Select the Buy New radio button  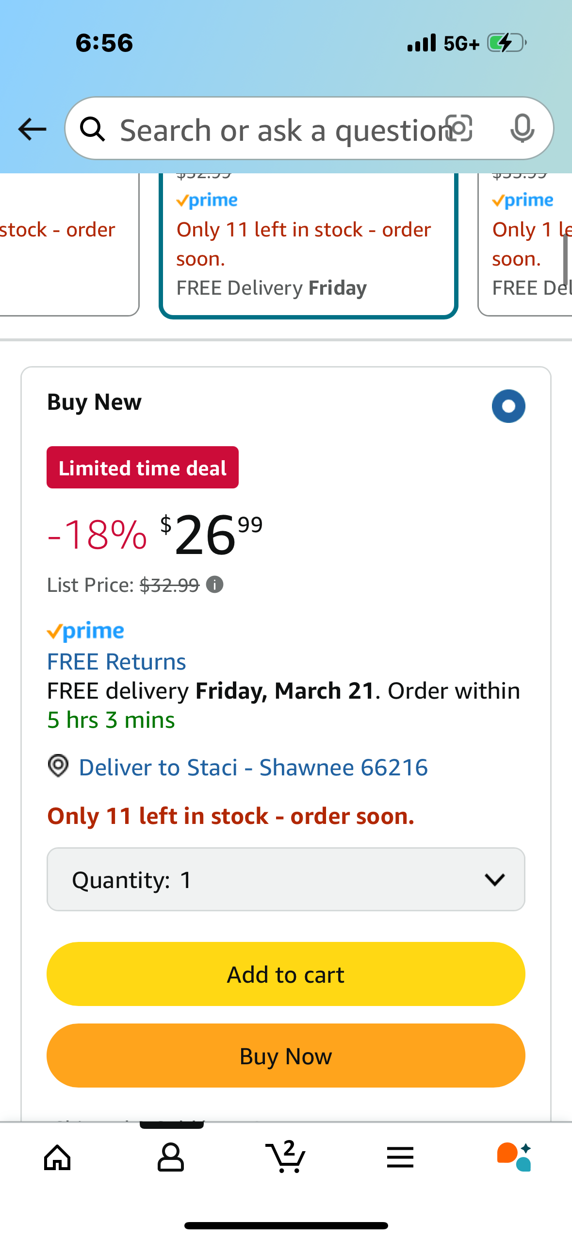[508, 406]
